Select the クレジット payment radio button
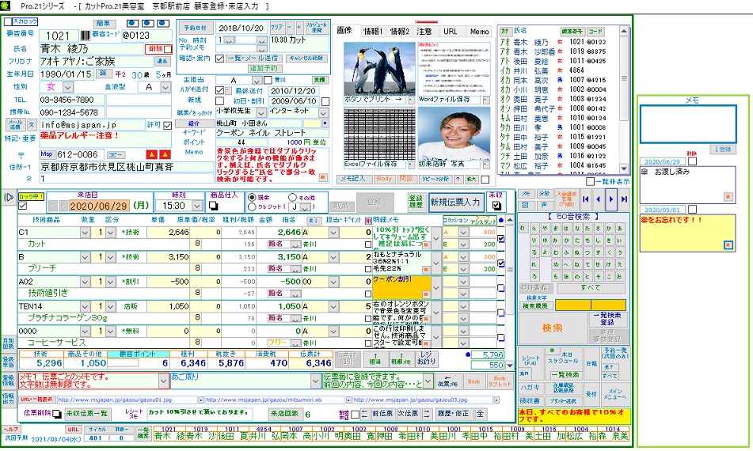This screenshot has width=753, height=451. pyautogui.click(x=252, y=207)
